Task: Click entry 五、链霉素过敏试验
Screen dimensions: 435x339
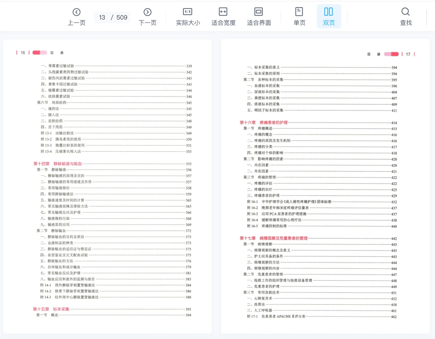Action: (x=57, y=90)
